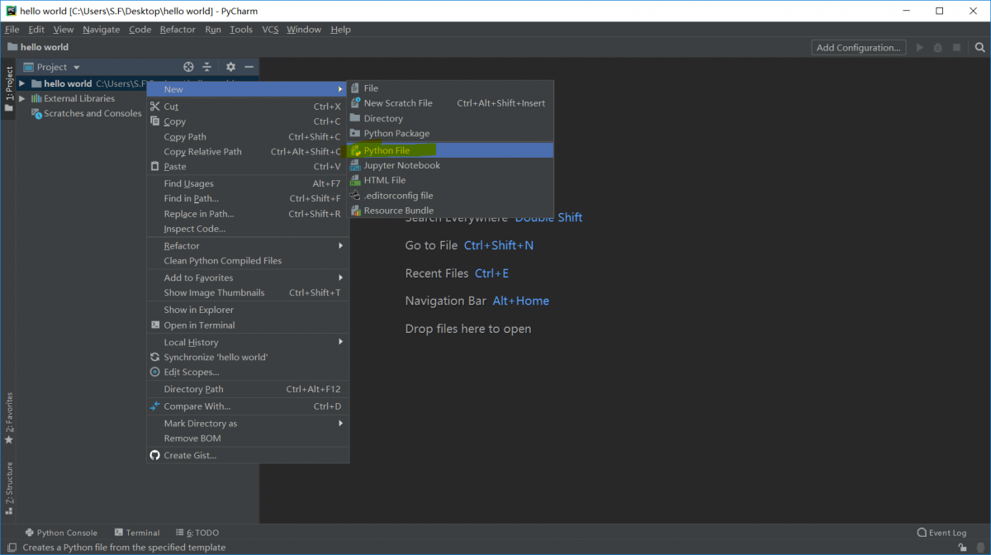This screenshot has height=555, width=991.
Task: Select Show Image Thumbnails
Action: tap(248, 292)
